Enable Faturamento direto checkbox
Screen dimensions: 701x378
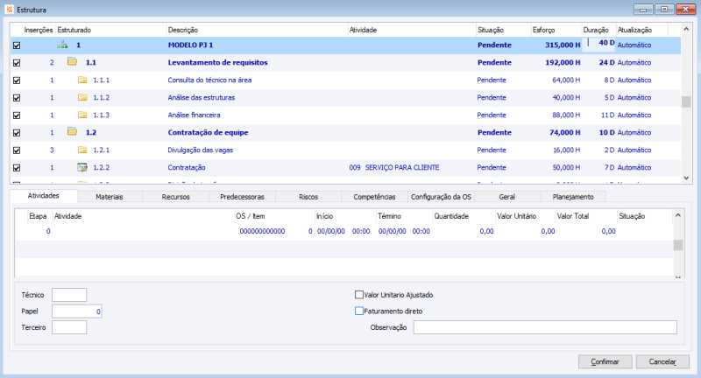click(358, 311)
